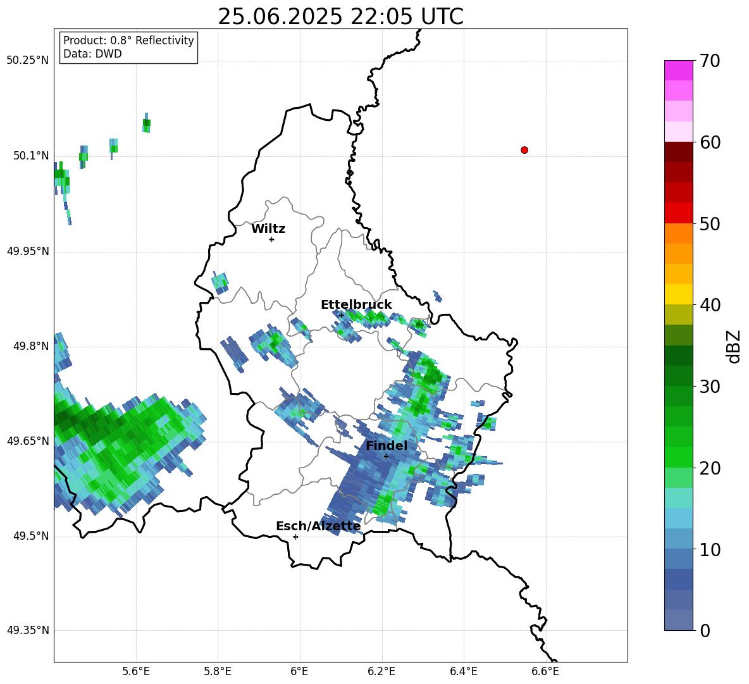Viewport: 749px width, 684px height.
Task: Select the Wiltz city label
Action: tap(268, 229)
